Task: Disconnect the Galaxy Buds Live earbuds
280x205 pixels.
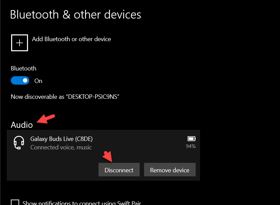Action: pos(119,170)
